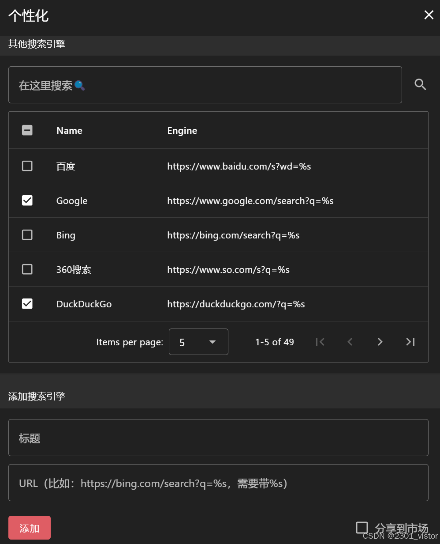Click the so.com engine URL
Screen dimensions: 440x544
pos(228,270)
